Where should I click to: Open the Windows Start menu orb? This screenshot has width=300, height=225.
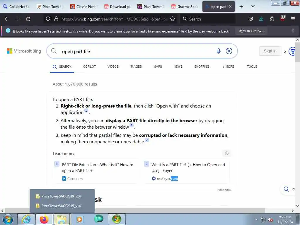tap(8, 219)
